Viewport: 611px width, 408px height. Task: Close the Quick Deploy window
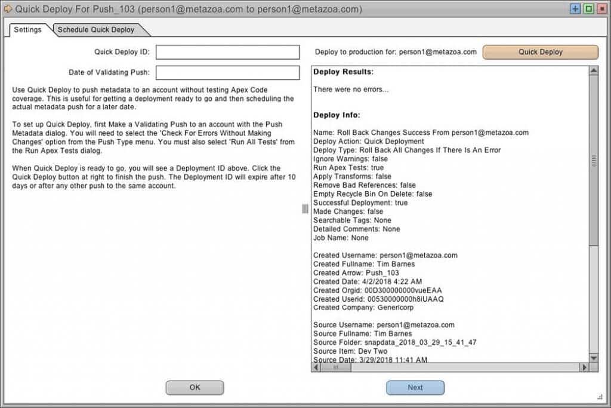click(601, 8)
